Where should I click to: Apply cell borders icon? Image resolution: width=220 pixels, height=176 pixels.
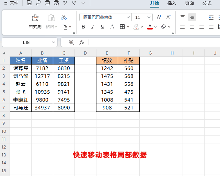point(122,27)
